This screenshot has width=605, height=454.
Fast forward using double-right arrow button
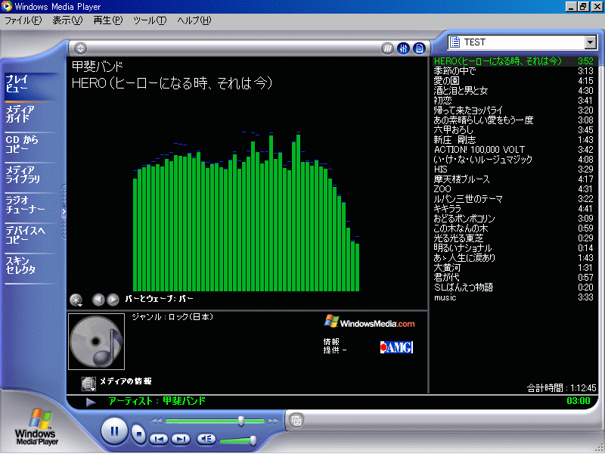(273, 421)
